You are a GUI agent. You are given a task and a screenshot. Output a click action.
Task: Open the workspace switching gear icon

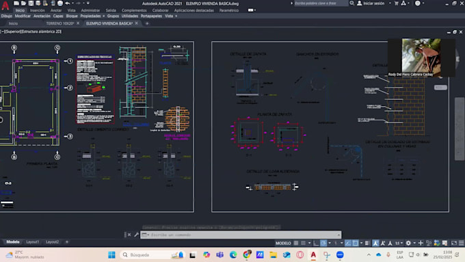pos(408,243)
